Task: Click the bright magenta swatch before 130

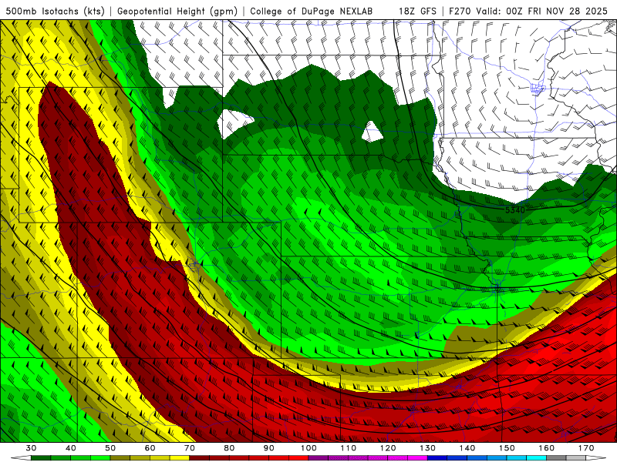Action: click(417, 458)
